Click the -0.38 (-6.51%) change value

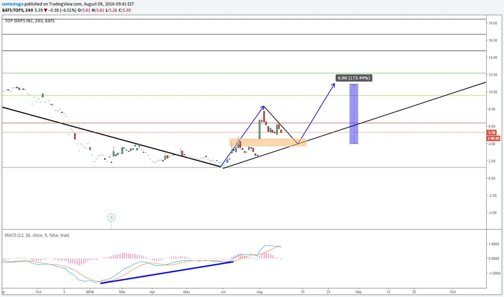tap(62, 10)
